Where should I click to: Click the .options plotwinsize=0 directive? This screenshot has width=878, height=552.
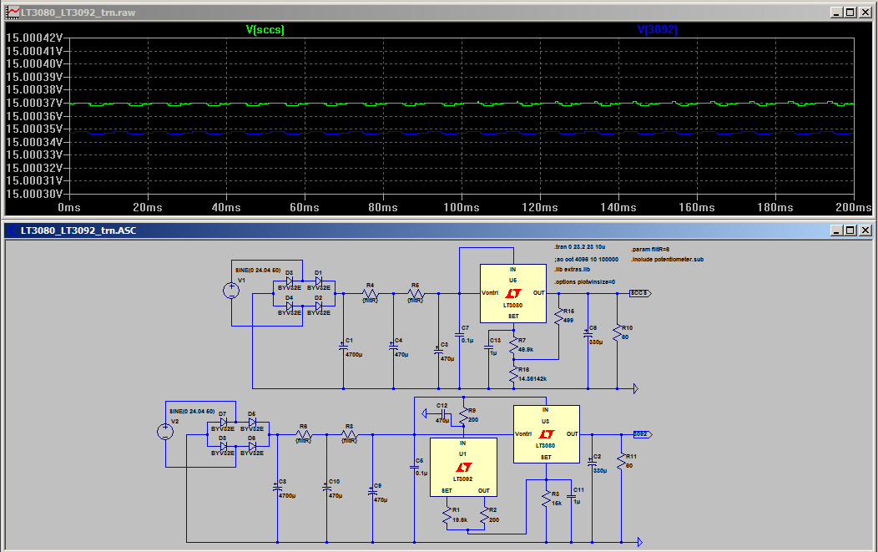pos(584,282)
